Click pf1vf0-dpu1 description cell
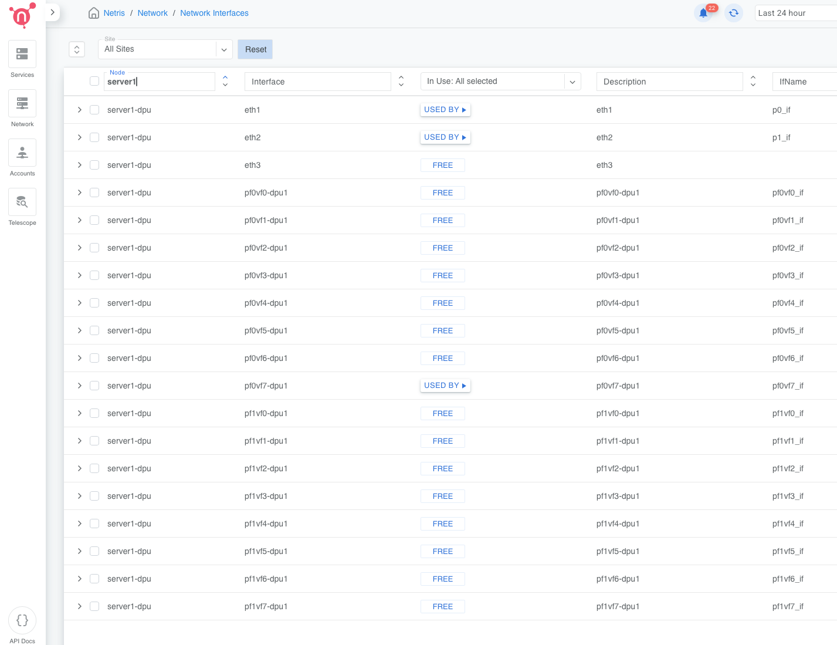This screenshot has height=645, width=837. click(x=618, y=413)
